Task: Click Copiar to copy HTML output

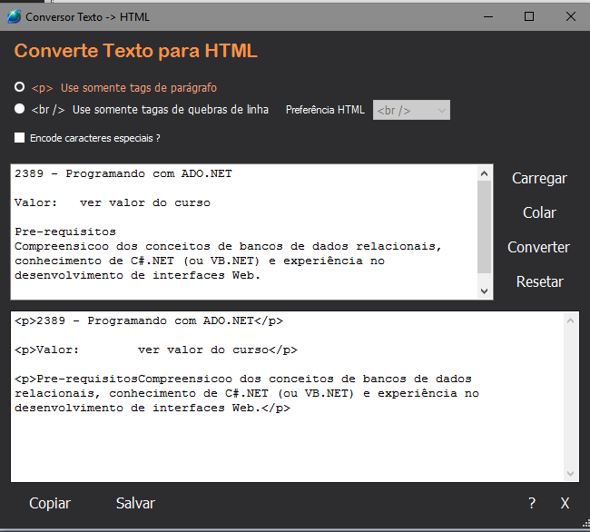Action: [50, 504]
